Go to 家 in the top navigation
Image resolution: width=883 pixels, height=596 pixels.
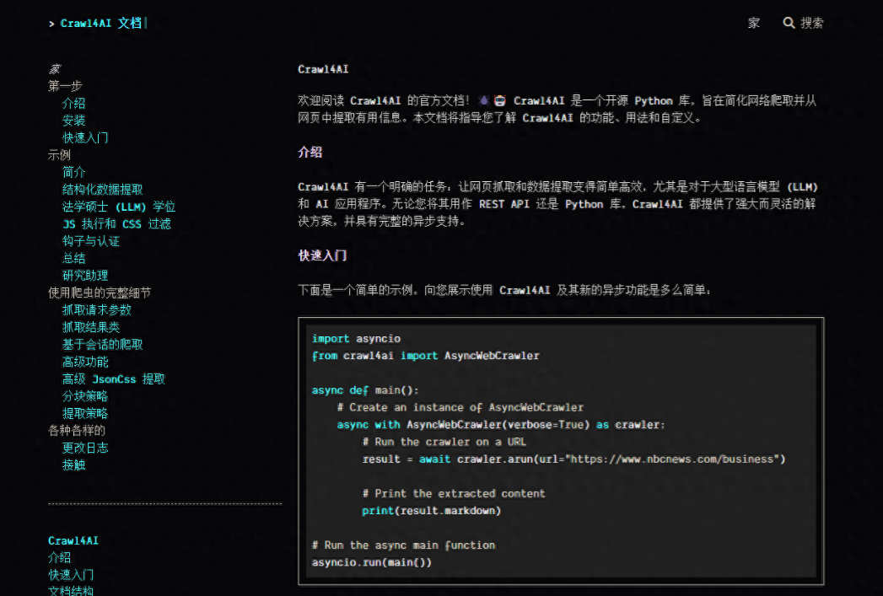click(x=753, y=23)
